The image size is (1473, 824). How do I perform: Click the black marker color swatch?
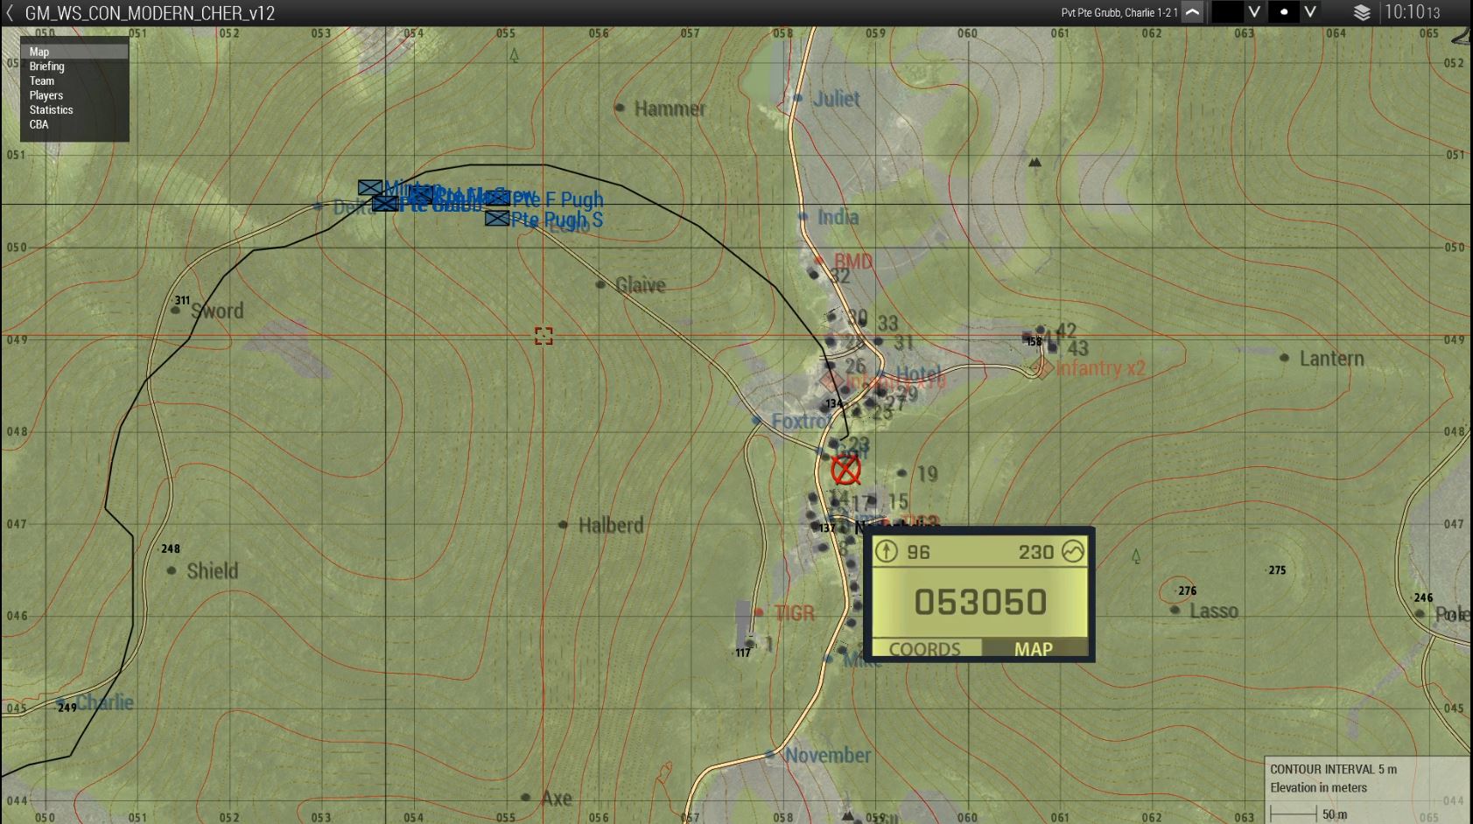point(1227,12)
